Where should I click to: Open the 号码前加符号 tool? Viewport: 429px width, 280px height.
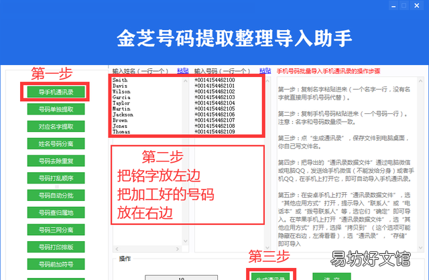[56, 264]
